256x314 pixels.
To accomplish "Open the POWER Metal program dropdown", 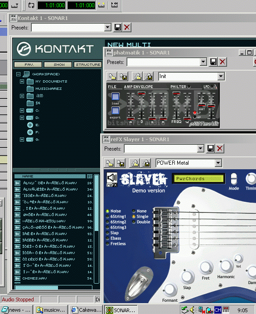I will point(218,163).
